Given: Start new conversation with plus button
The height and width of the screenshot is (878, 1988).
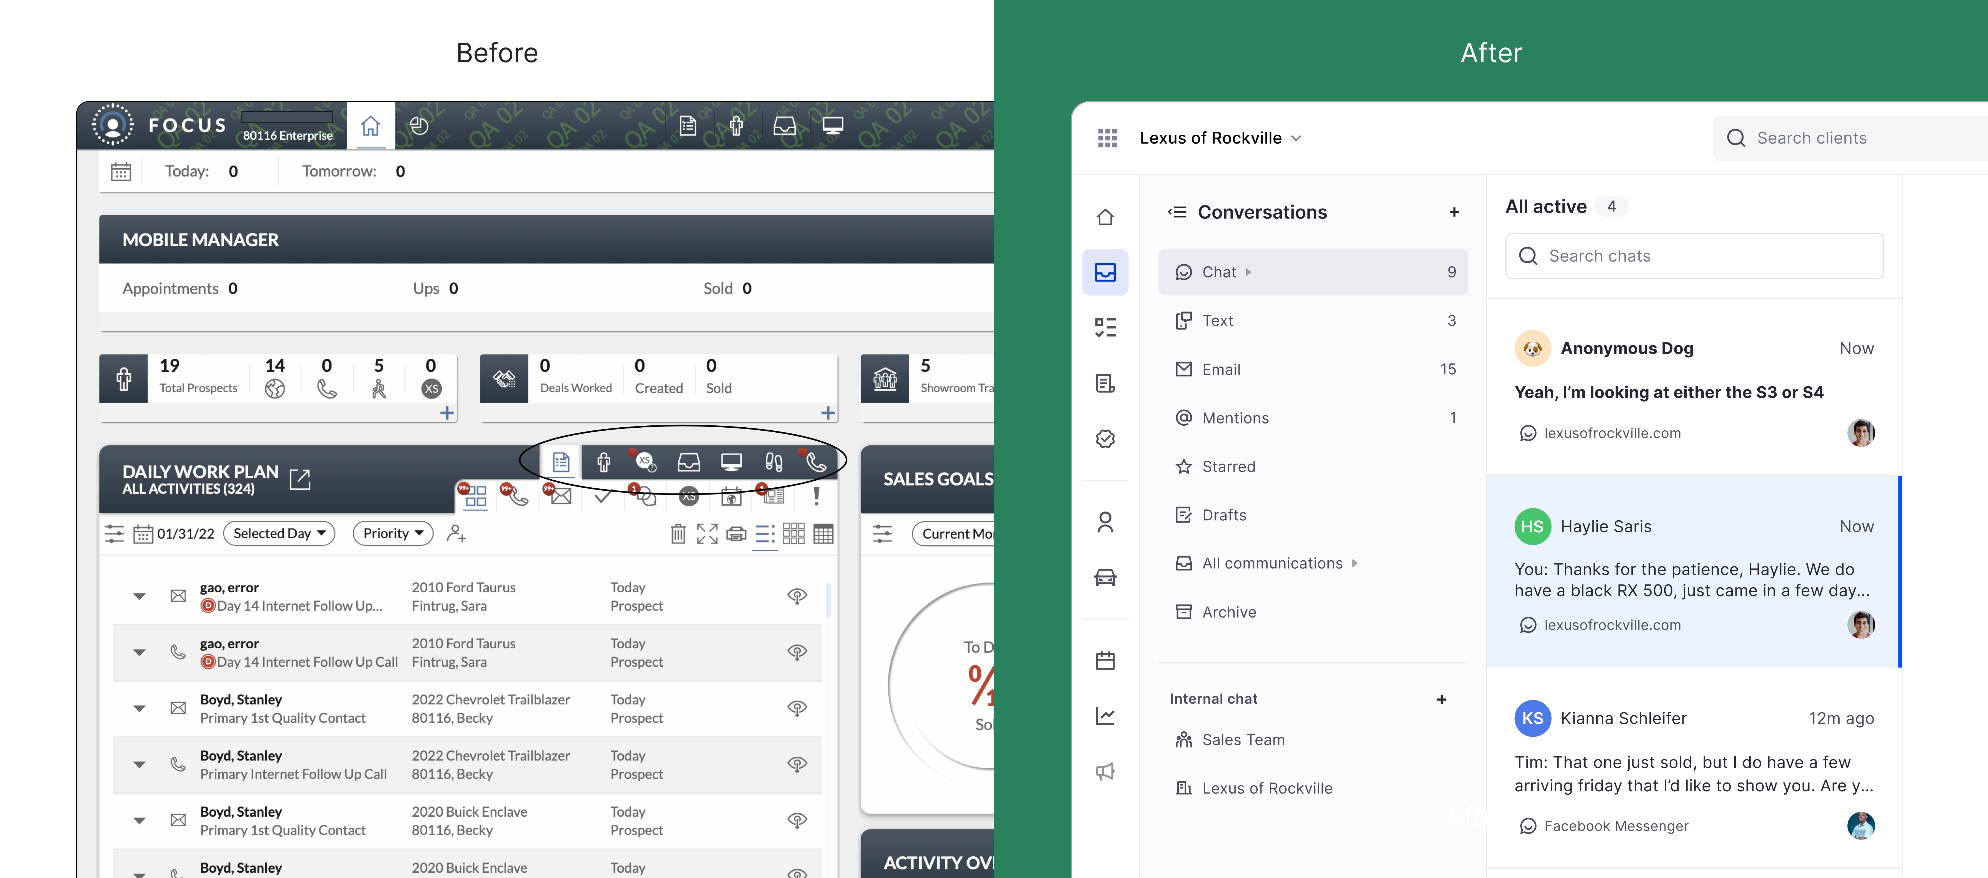Looking at the screenshot, I should coord(1454,212).
